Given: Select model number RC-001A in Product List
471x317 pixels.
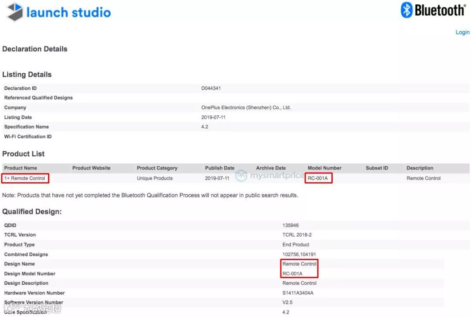Looking at the screenshot, I should [317, 178].
